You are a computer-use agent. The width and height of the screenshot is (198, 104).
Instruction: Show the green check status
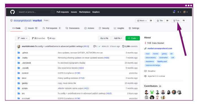coord(100,46)
